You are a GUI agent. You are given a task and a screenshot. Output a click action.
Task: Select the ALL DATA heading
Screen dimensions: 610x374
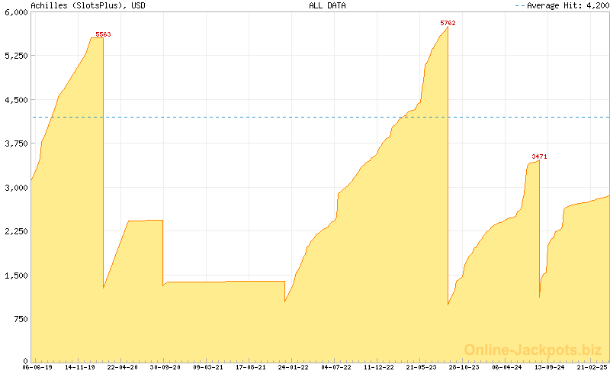[327, 5]
